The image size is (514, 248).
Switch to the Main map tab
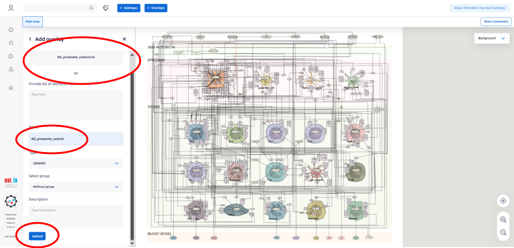pyautogui.click(x=33, y=21)
